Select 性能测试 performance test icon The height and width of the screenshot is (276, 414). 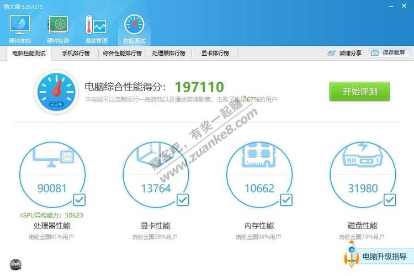click(x=134, y=29)
